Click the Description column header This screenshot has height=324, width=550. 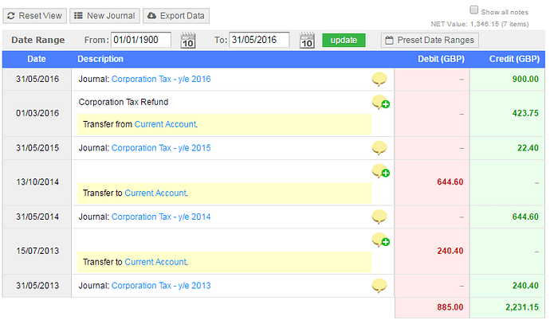click(x=100, y=59)
